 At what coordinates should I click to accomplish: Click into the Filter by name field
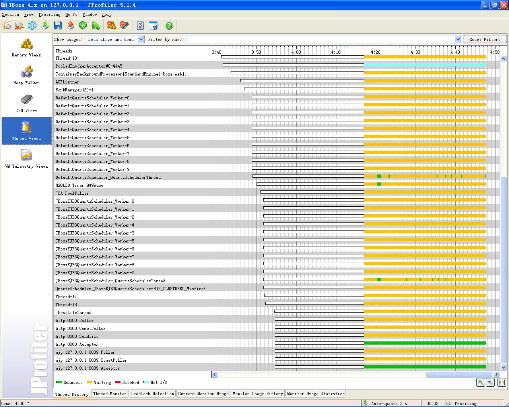[321, 39]
